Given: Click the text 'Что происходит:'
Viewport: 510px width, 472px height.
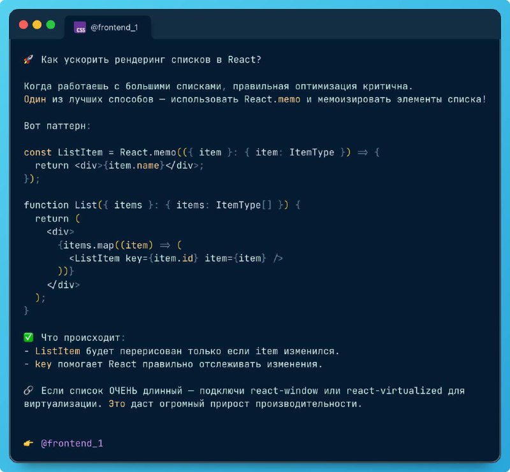Looking at the screenshot, I should click(x=83, y=338).
